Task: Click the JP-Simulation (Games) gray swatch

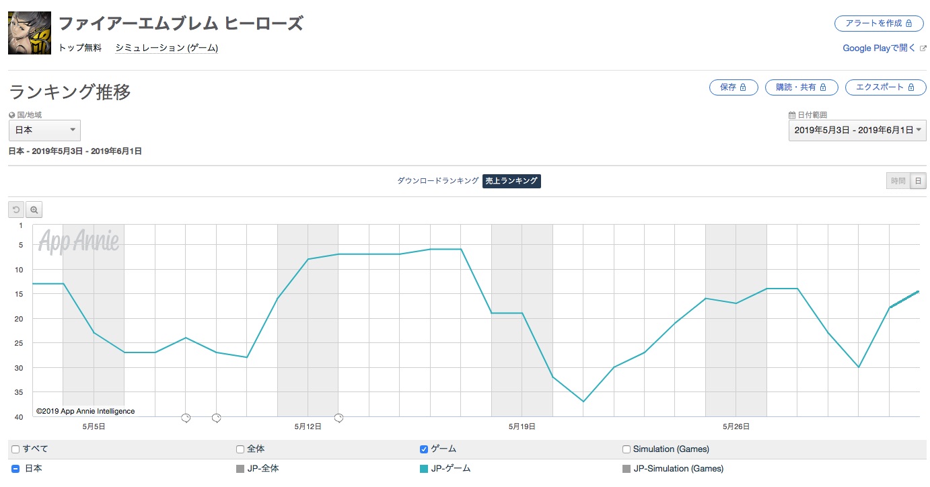Action: 627,469
